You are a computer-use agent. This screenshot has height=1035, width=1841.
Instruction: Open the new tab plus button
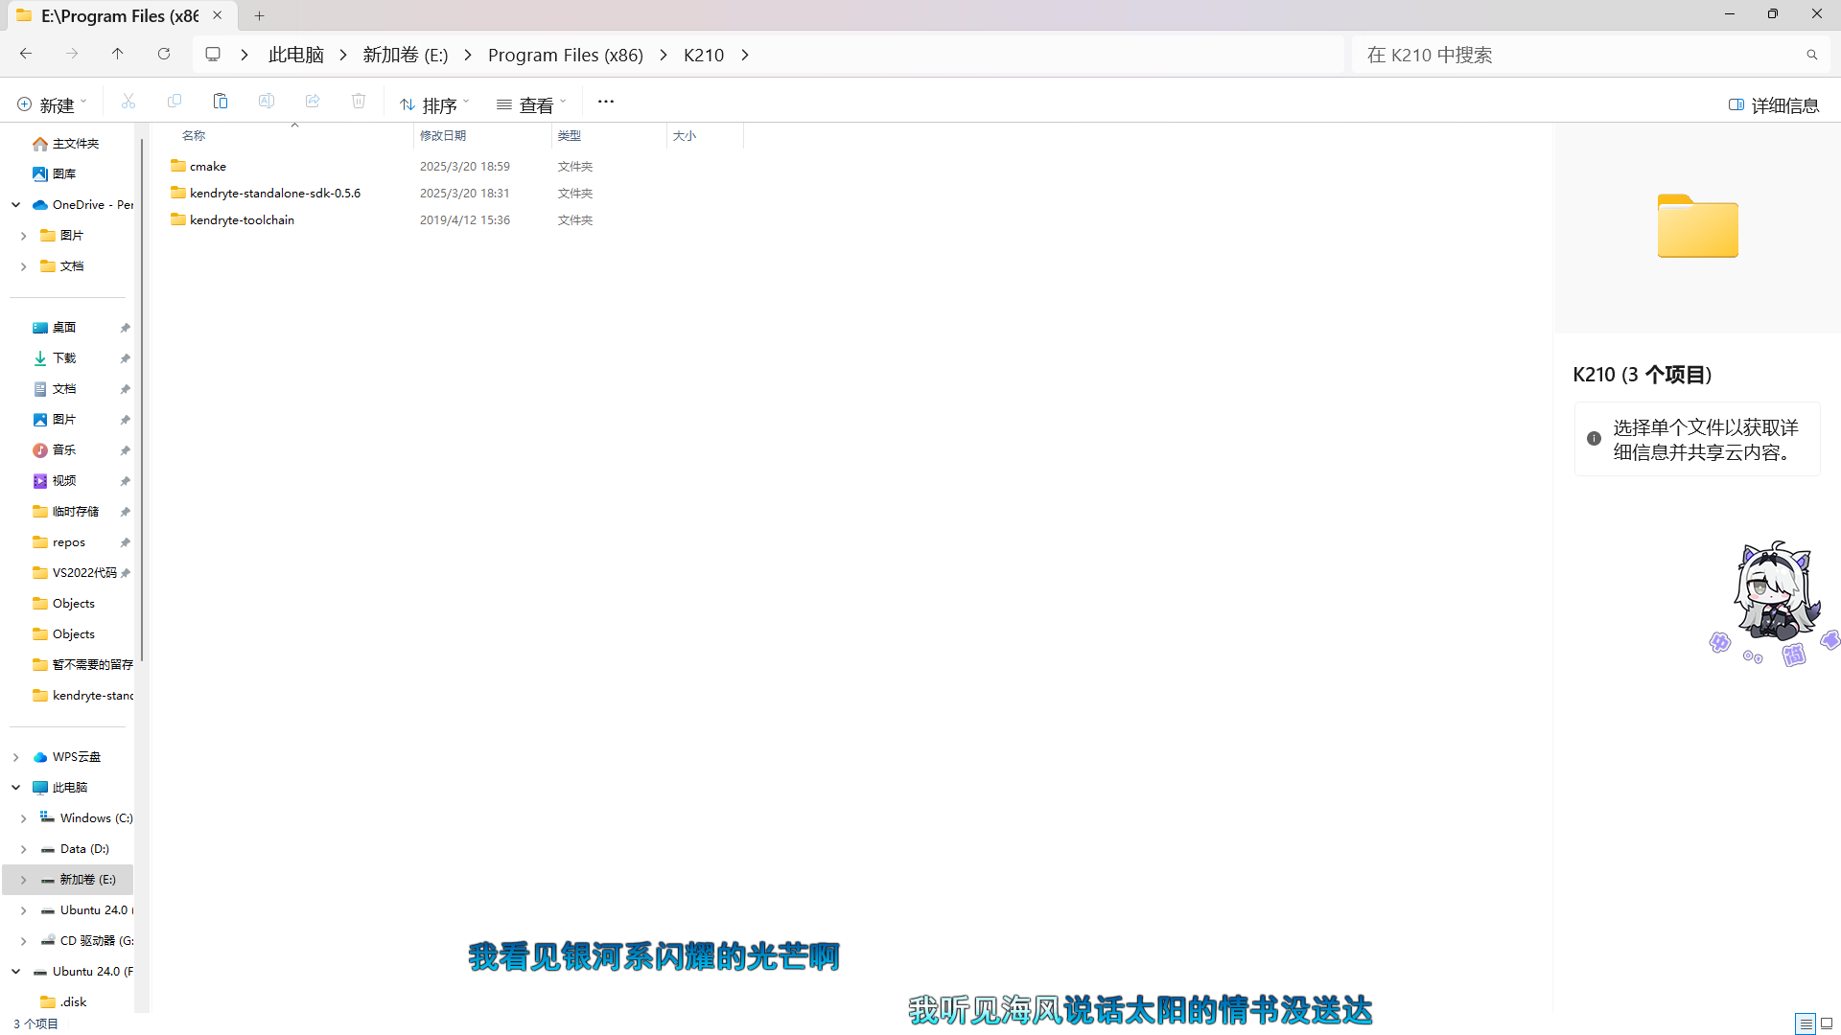(x=259, y=15)
